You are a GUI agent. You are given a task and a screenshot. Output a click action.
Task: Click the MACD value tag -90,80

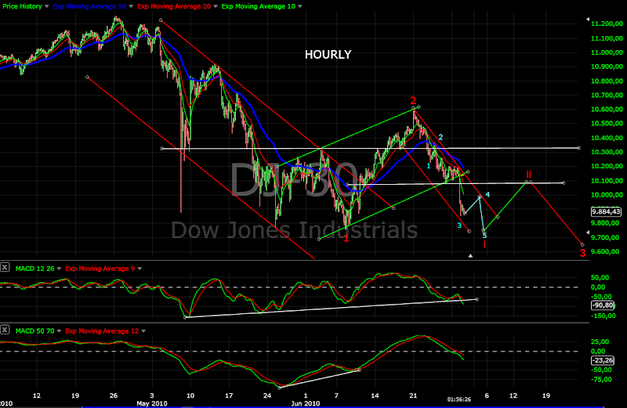[603, 305]
